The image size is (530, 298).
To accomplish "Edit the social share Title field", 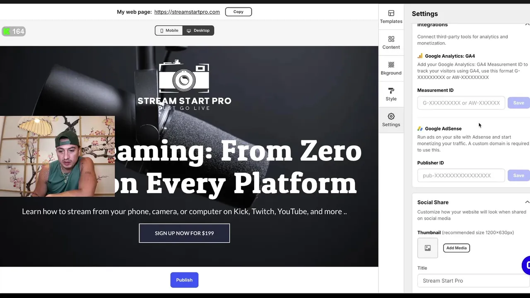I will [474, 281].
